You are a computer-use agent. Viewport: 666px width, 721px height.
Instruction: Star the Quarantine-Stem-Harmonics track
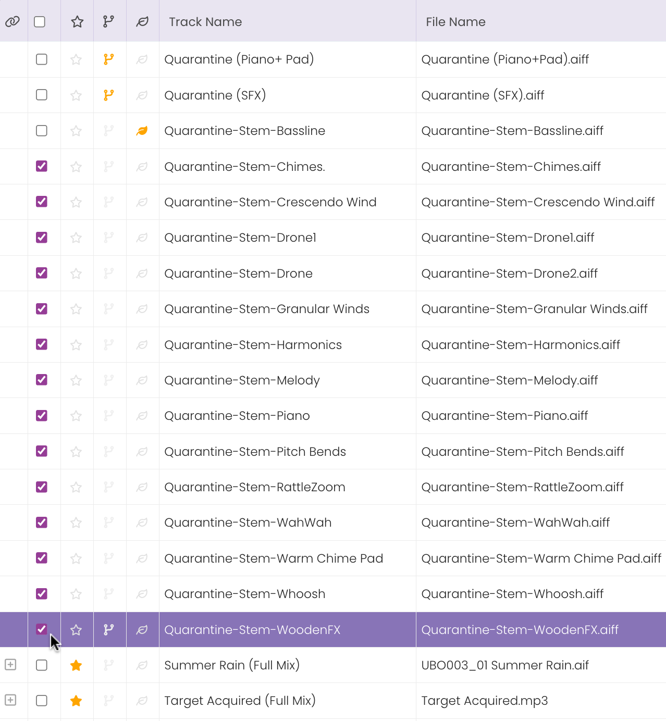[x=76, y=345]
